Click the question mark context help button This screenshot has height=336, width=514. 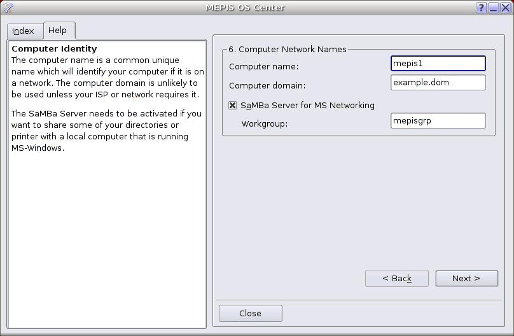[x=481, y=8]
